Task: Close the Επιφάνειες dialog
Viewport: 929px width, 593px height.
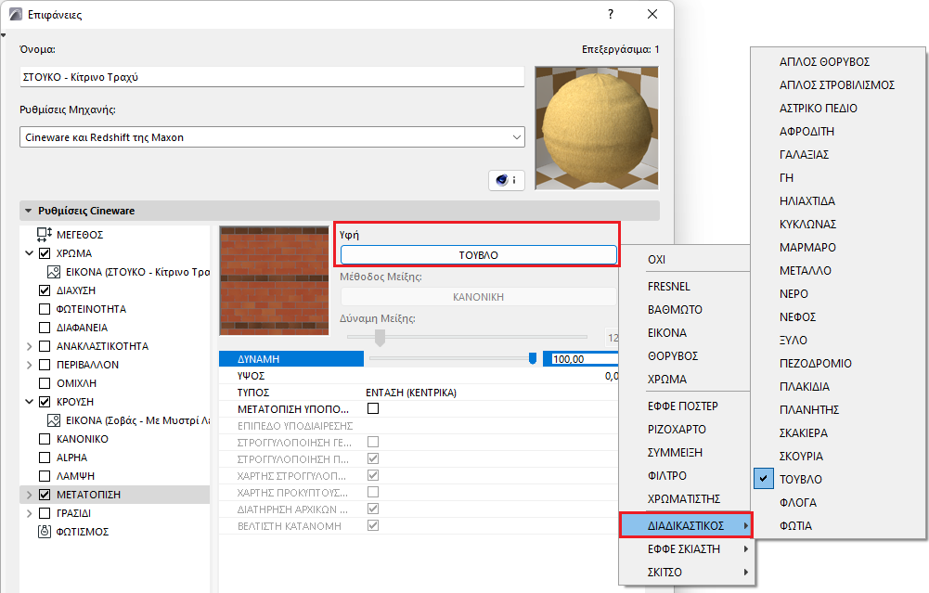Action: pyautogui.click(x=652, y=14)
